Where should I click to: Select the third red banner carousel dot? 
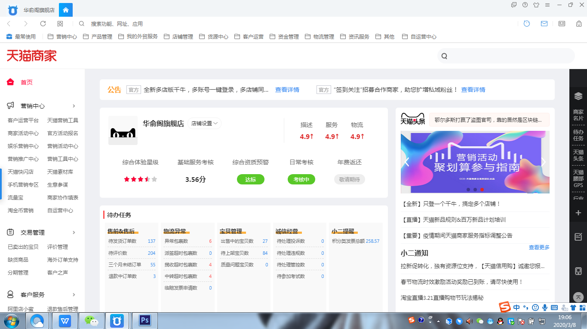[x=482, y=189]
